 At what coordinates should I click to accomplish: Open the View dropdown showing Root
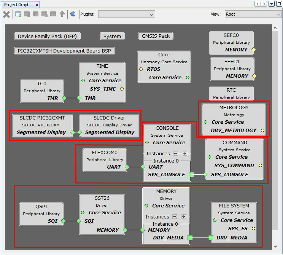[x=253, y=14]
